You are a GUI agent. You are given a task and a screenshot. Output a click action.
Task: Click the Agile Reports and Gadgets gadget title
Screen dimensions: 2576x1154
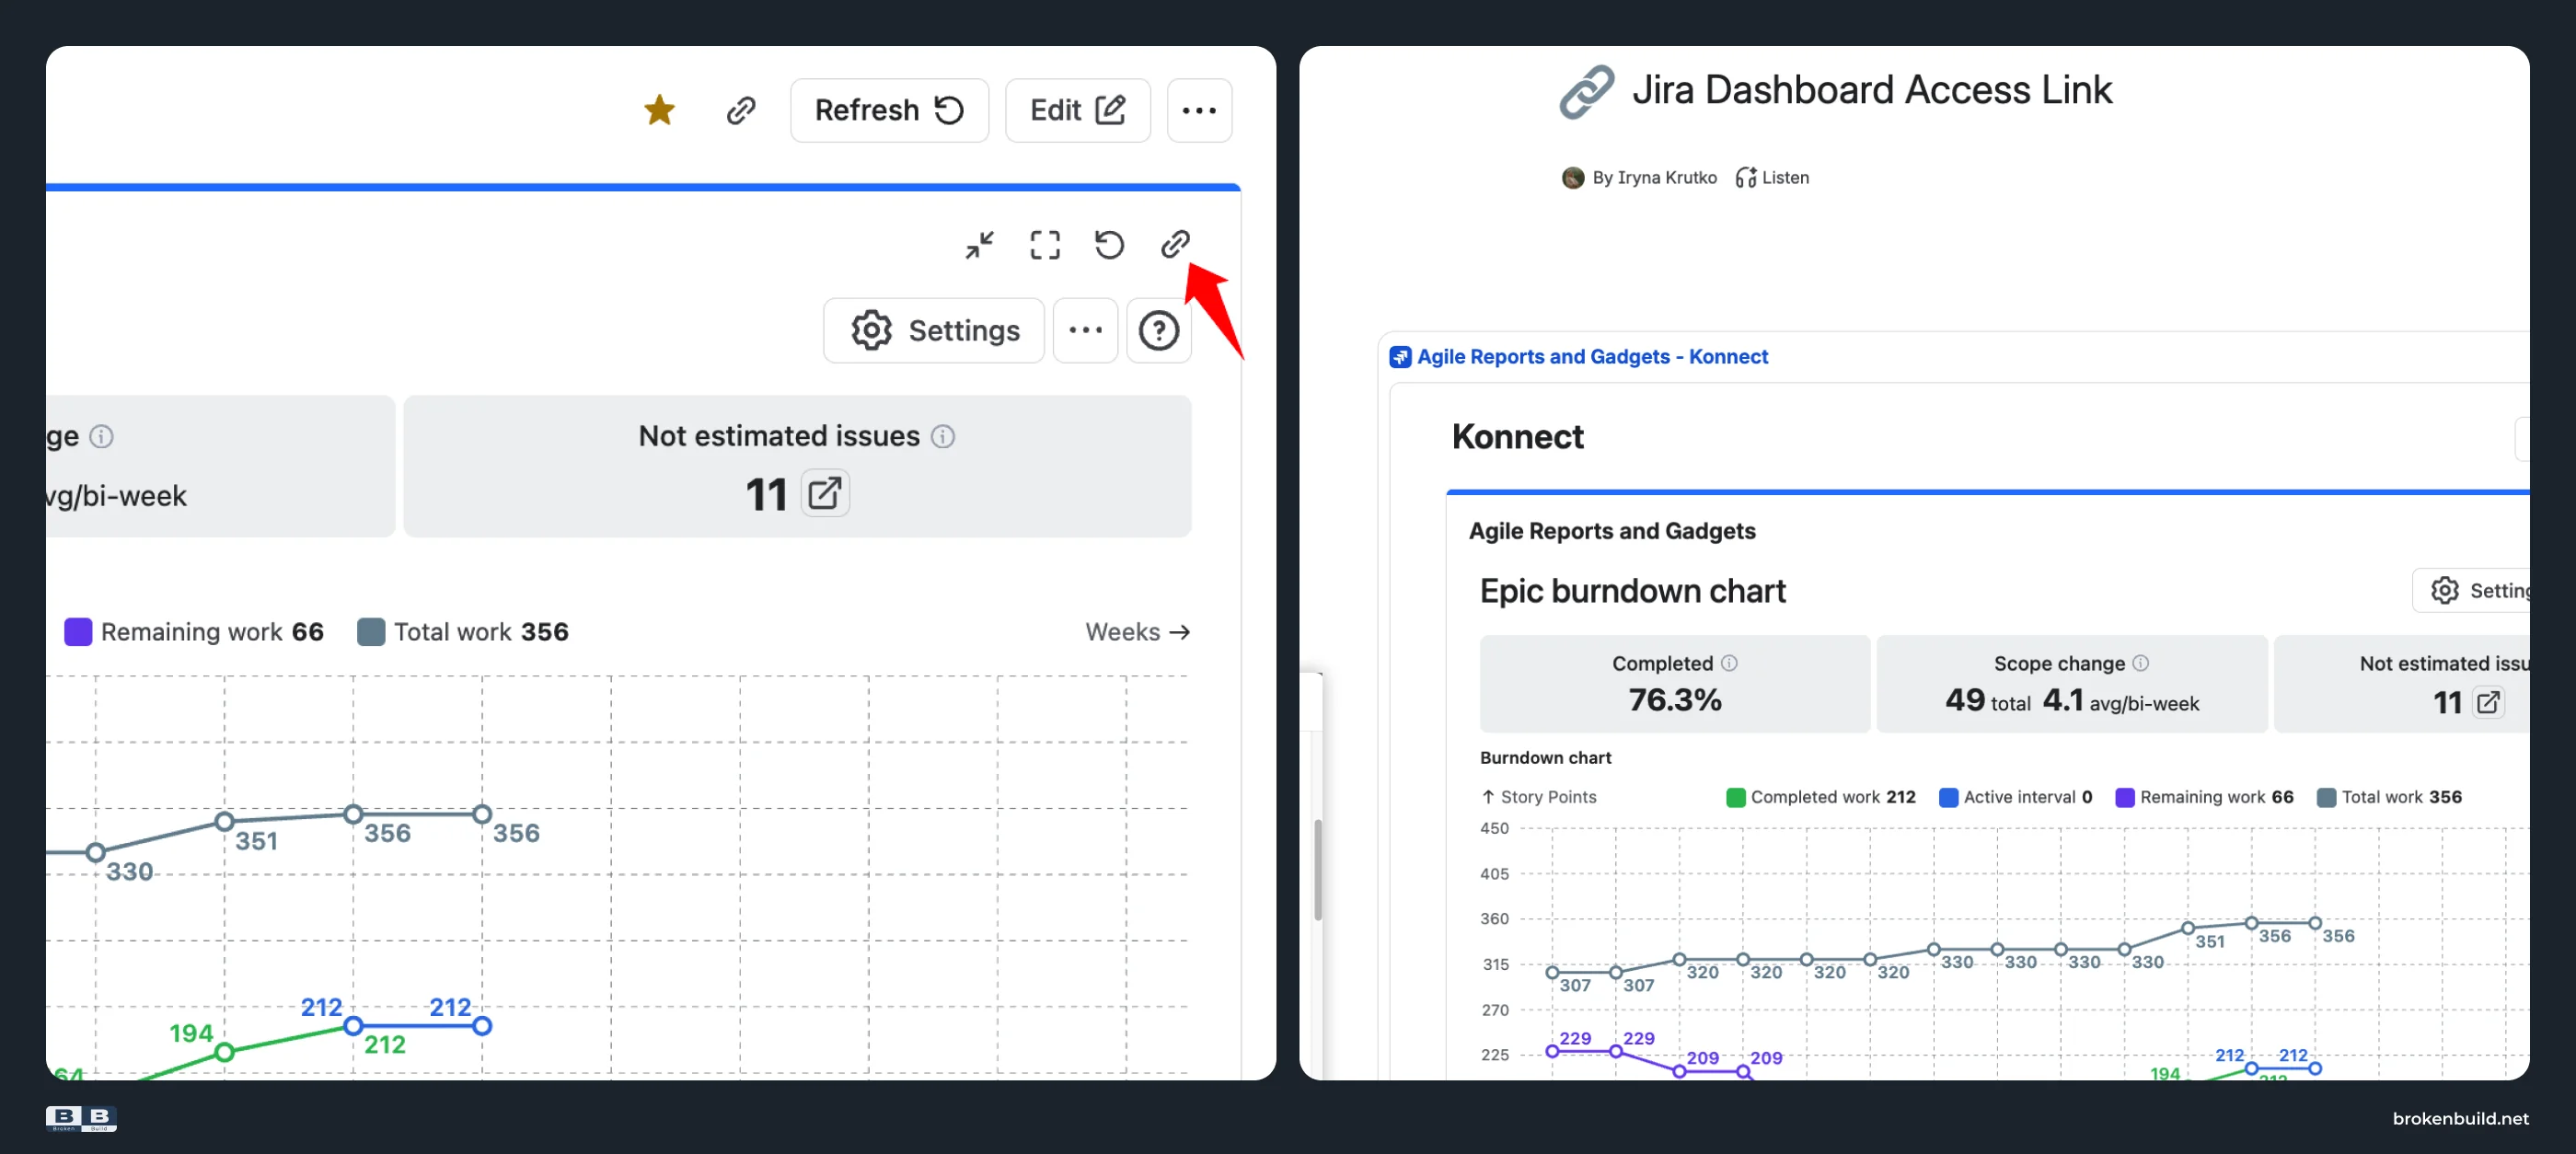[x=1612, y=531]
